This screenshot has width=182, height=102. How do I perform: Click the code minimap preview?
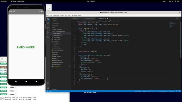click(x=172, y=25)
